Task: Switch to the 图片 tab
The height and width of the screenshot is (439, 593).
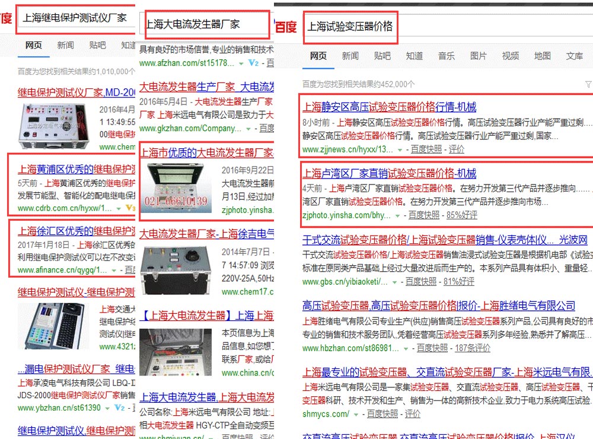Action: click(479, 56)
